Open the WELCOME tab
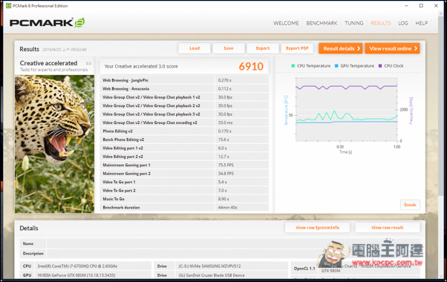This screenshot has width=447, height=282. click(286, 23)
